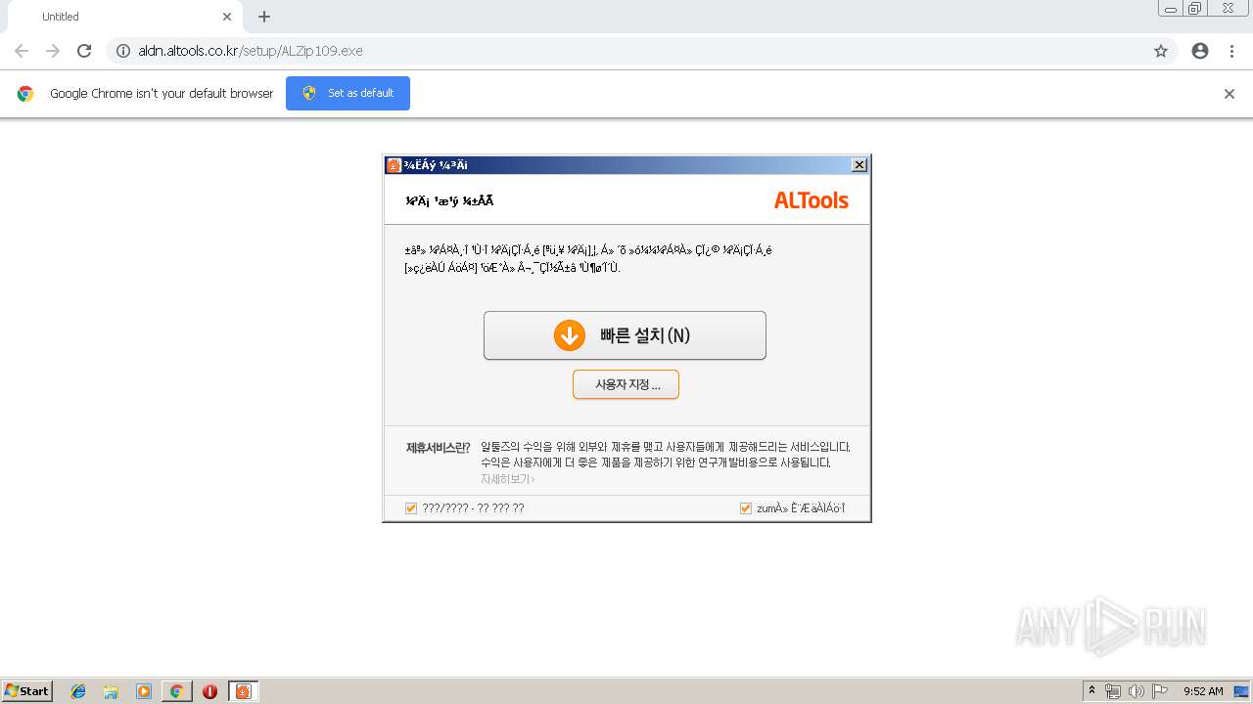
Task: Open the Chrome profile avatar
Action: tap(1200, 51)
